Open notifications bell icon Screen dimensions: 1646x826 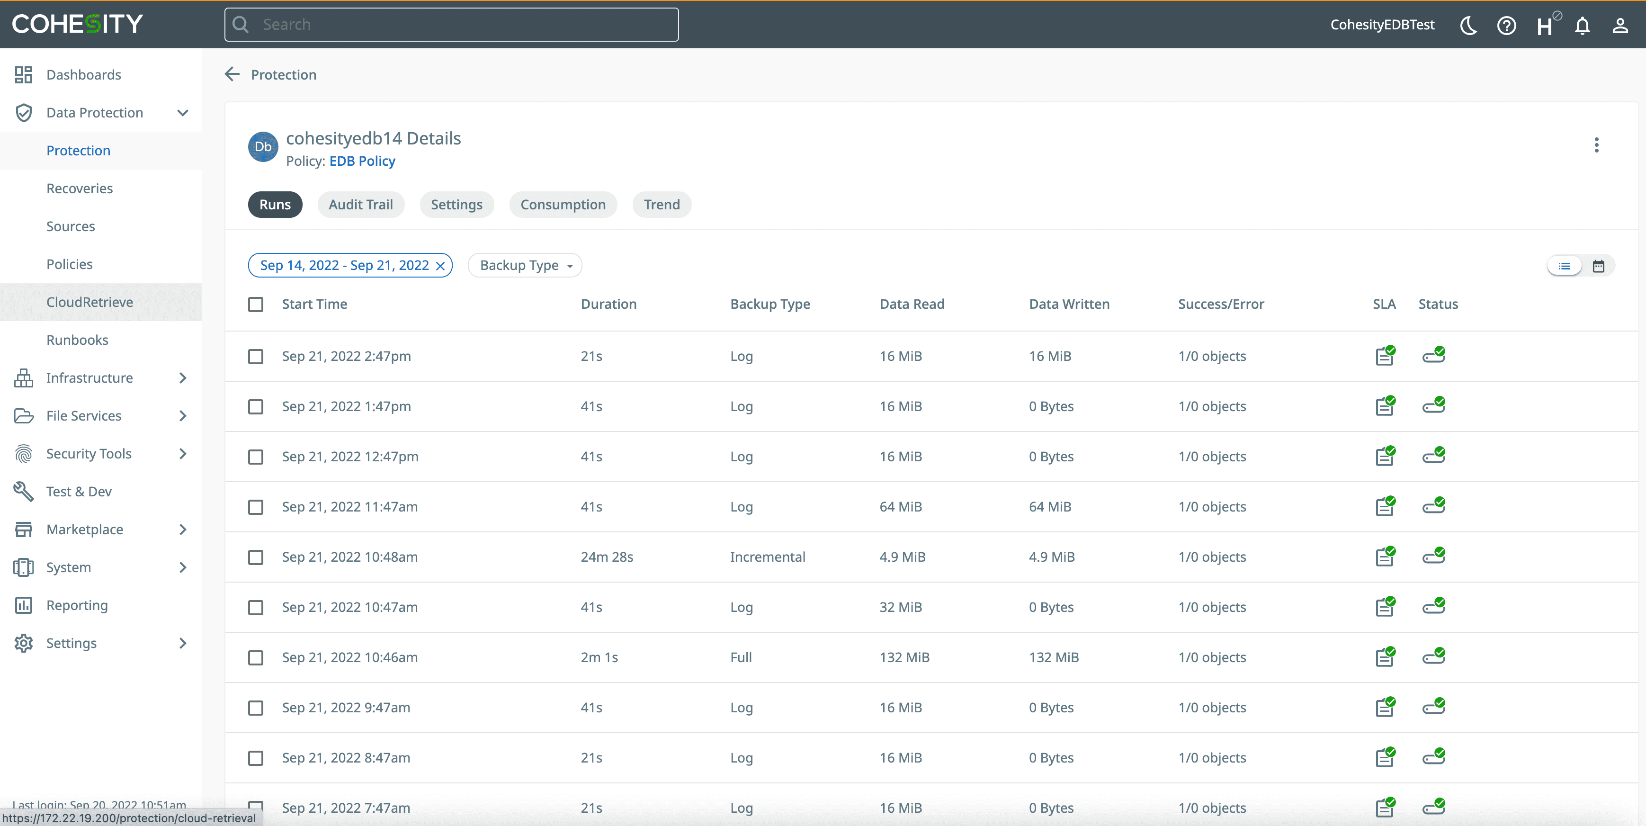pyautogui.click(x=1582, y=26)
